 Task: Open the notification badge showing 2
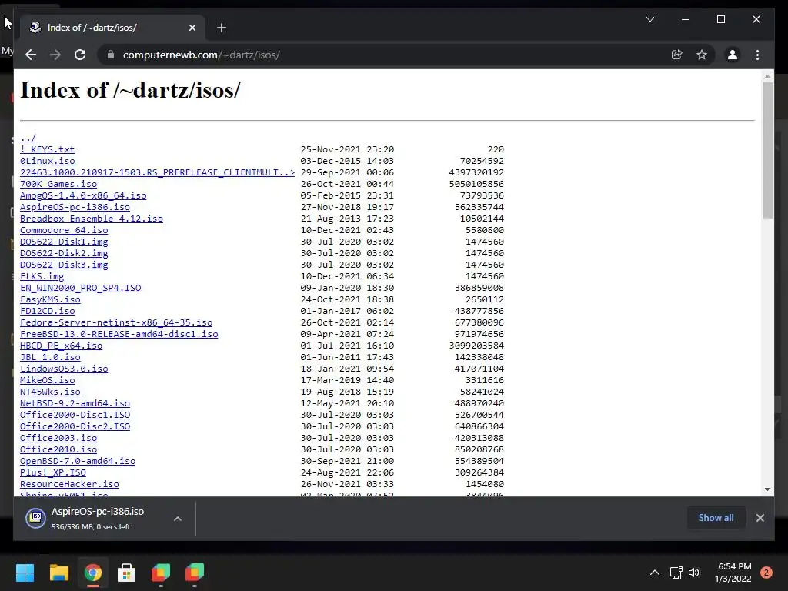[766, 573]
